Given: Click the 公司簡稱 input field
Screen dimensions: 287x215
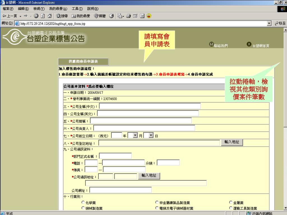Looking at the screenshot, I should click(x=141, y=121).
